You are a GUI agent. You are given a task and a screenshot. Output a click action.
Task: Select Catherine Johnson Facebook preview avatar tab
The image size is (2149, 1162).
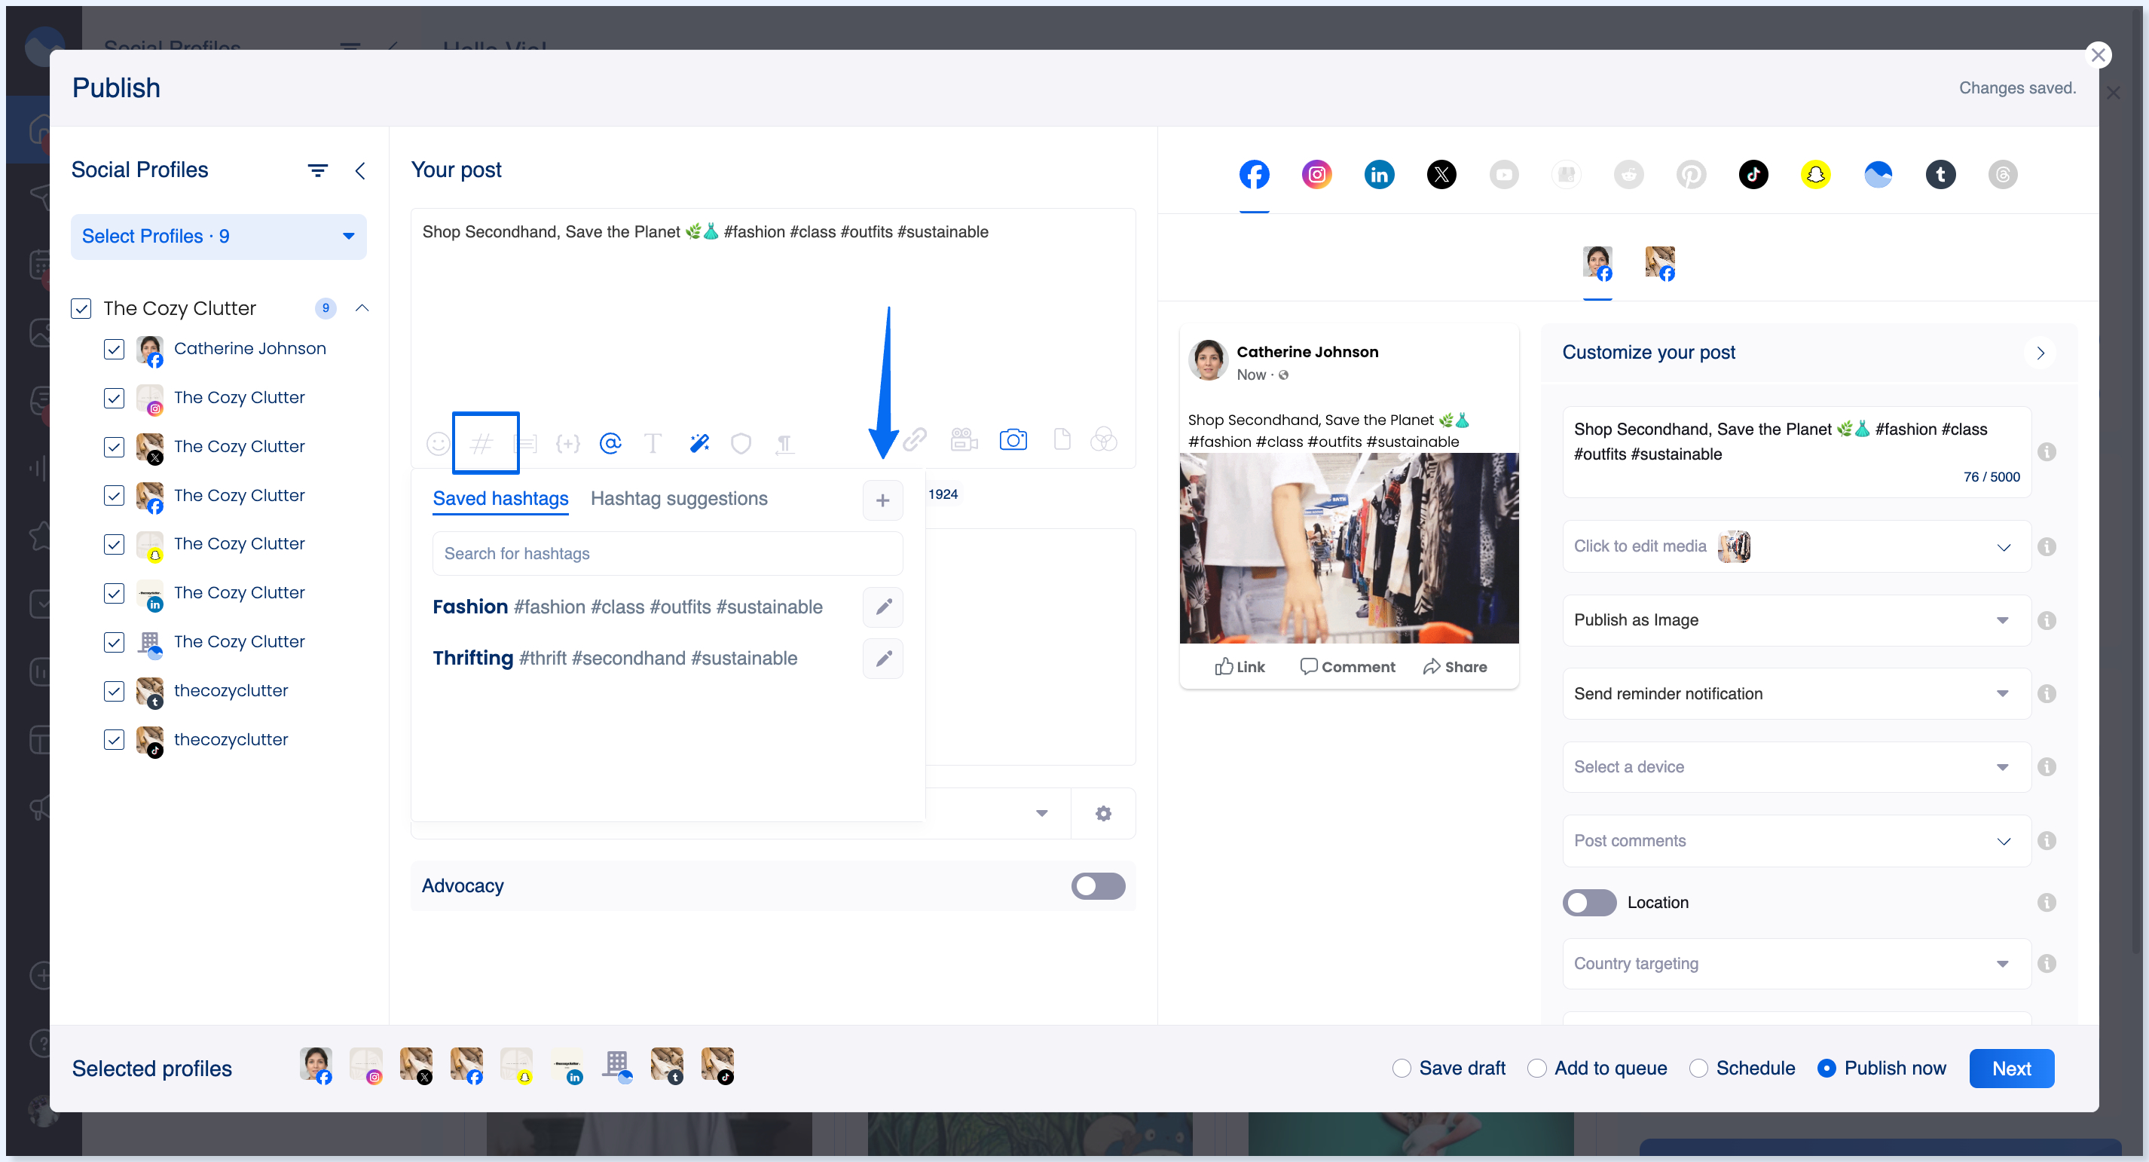coord(1597,264)
